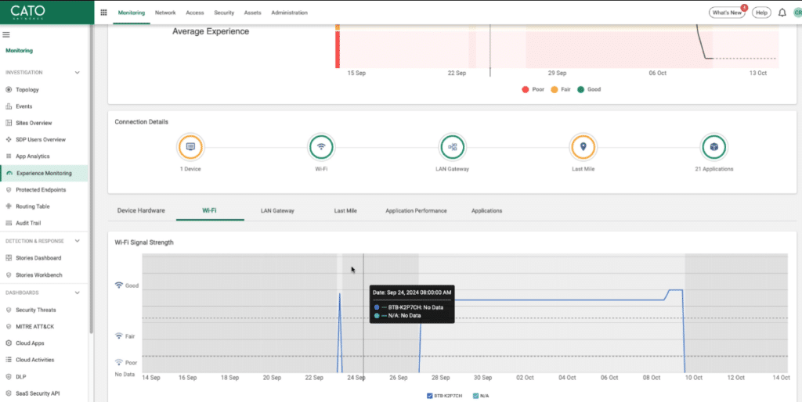Toggle the BTB-K2P7CH legend checkbox
Image resolution: width=802 pixels, height=402 pixels.
coord(430,397)
